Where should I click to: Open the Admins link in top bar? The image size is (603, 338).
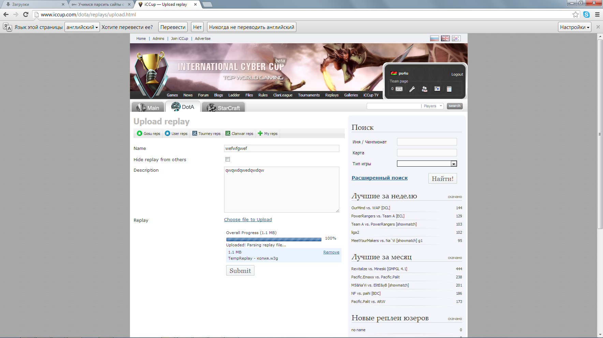point(158,39)
